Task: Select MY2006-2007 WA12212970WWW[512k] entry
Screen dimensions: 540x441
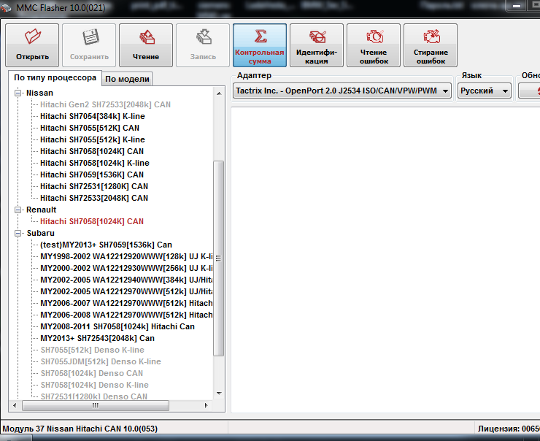Action: (126, 304)
